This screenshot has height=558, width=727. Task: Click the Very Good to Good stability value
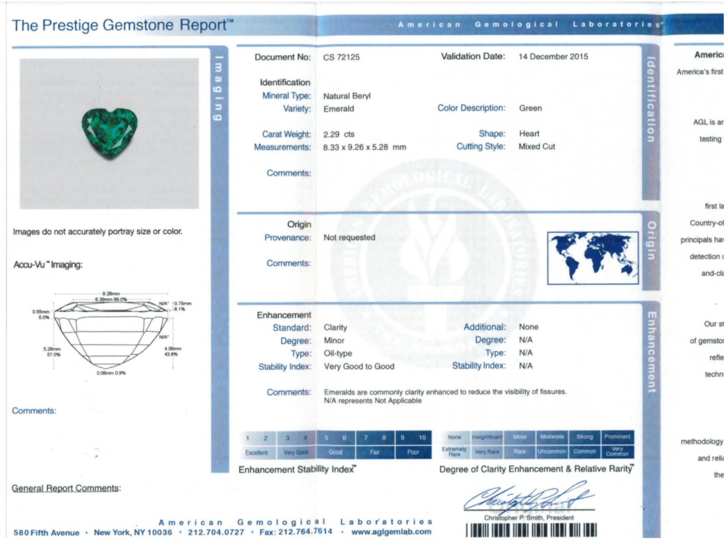[359, 366]
